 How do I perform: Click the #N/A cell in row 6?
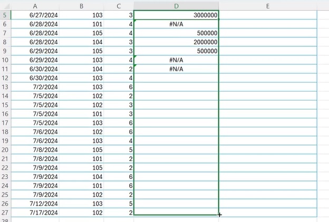176,24
